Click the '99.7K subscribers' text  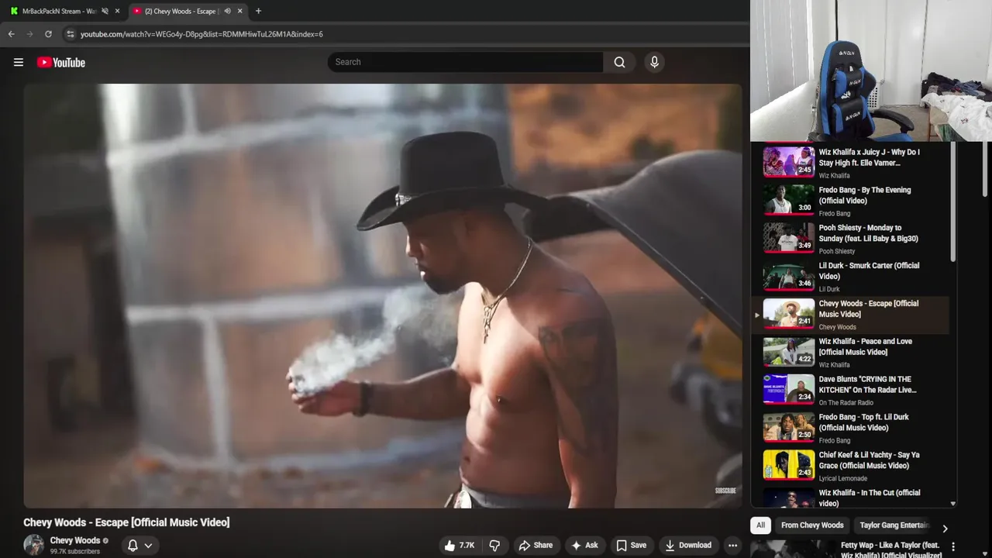click(74, 552)
